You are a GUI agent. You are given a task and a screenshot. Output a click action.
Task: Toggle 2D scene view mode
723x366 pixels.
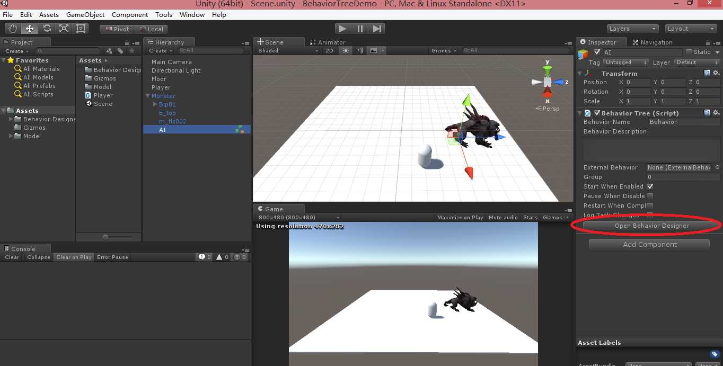point(329,50)
